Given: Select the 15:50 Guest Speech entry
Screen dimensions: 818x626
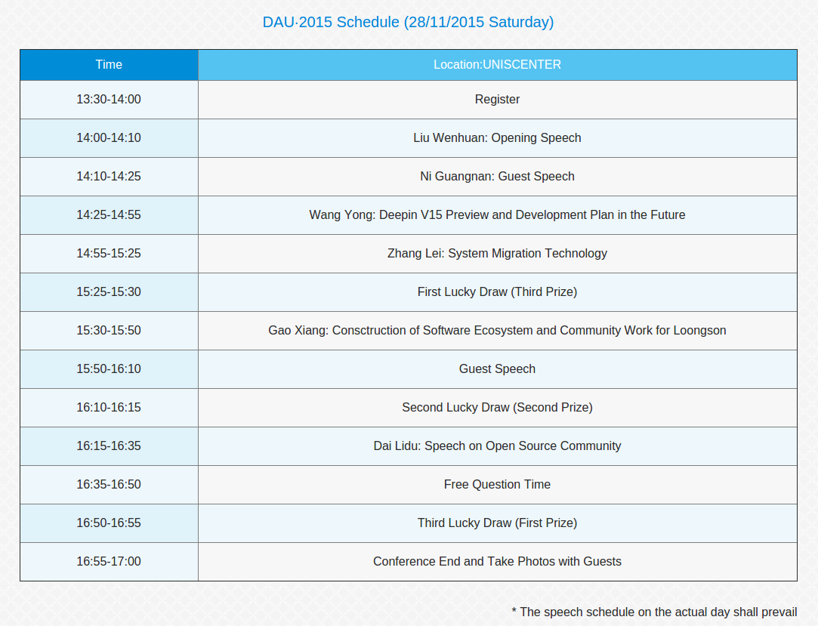Looking at the screenshot, I should point(498,369).
